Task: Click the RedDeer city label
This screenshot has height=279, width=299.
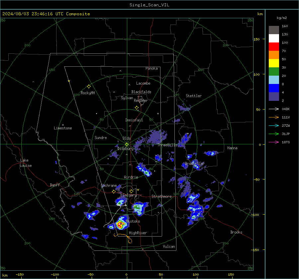Action: tap(141, 101)
